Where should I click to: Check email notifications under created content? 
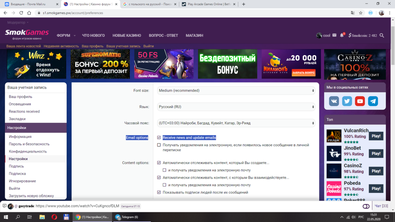pos(164,170)
